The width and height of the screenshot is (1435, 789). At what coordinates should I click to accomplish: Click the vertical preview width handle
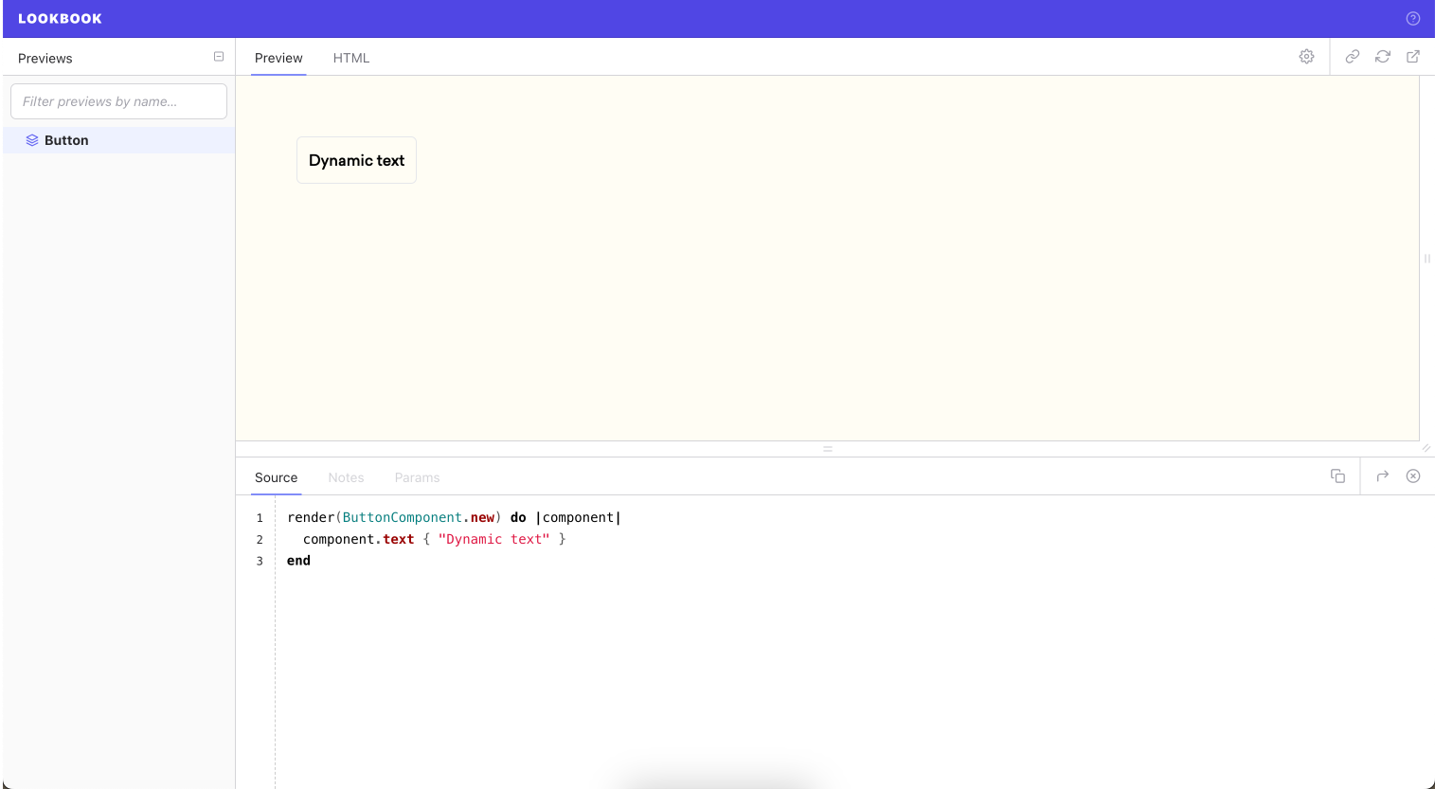[1426, 258]
